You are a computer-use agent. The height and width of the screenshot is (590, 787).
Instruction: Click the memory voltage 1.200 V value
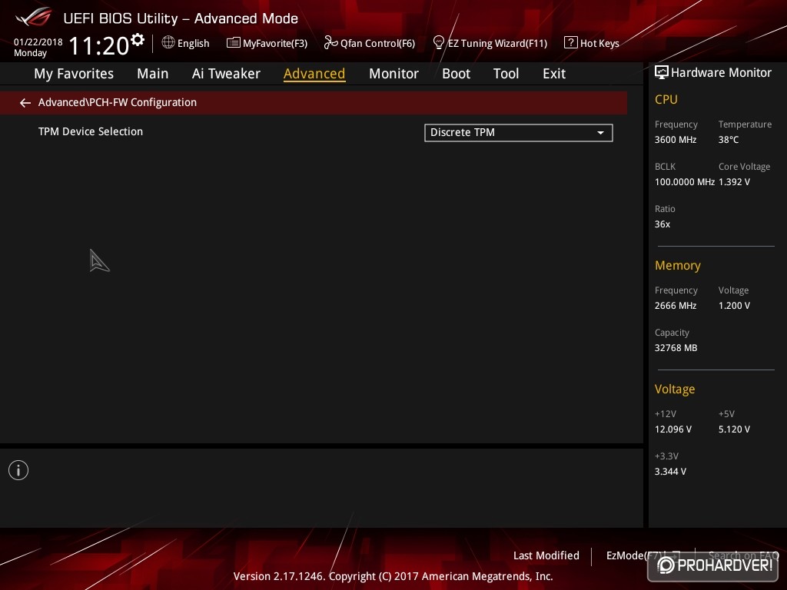734,306
